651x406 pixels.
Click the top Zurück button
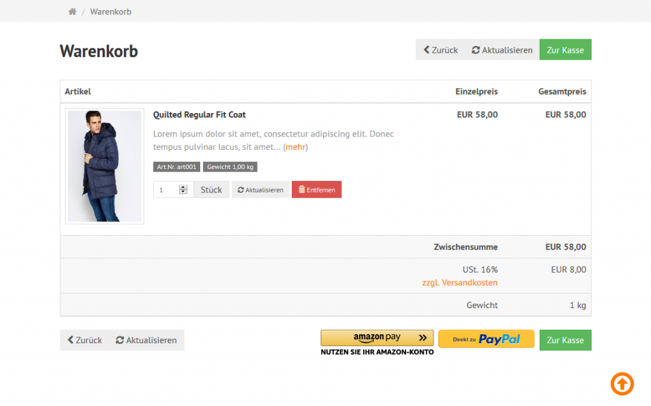tap(441, 50)
